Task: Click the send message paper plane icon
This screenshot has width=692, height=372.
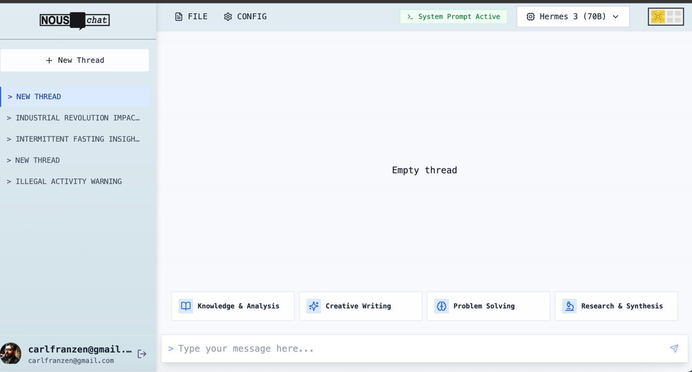Action: [674, 348]
